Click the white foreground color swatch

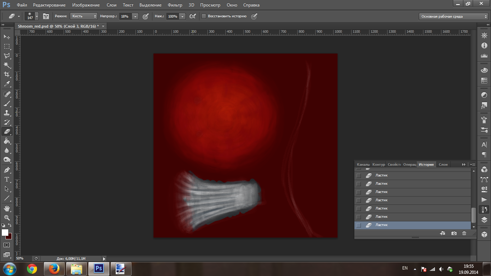[5, 232]
